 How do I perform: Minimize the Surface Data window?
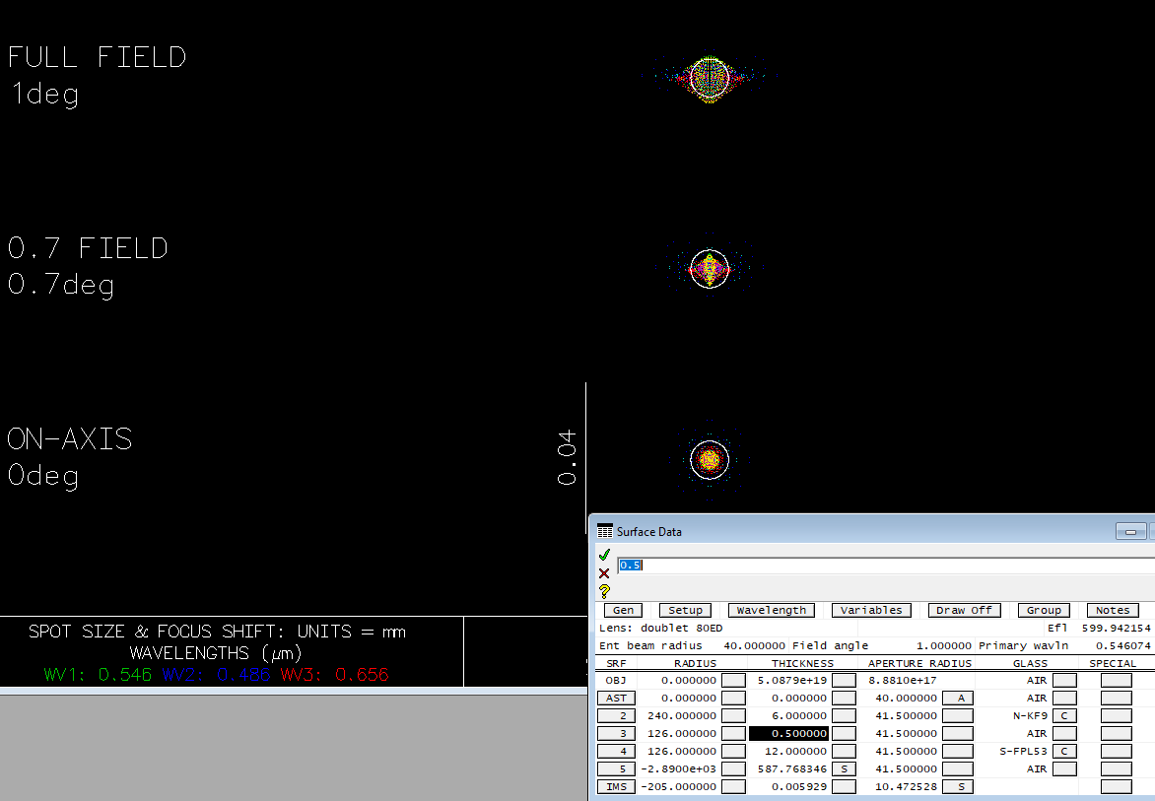1130,531
